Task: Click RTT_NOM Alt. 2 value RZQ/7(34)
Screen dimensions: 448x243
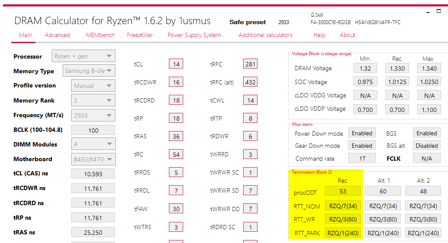Action: (x=423, y=206)
